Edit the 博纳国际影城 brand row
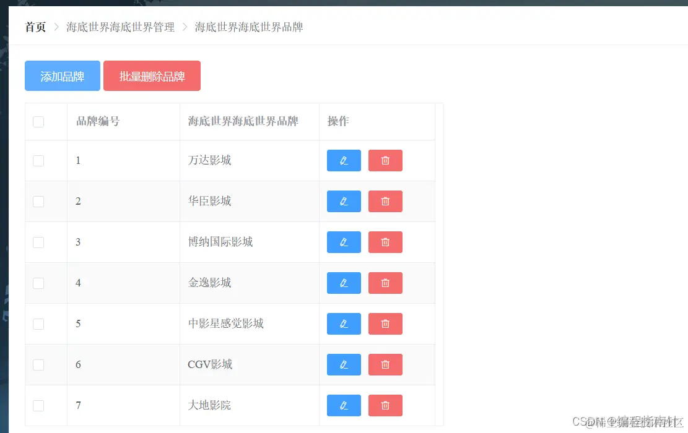This screenshot has width=688, height=433. pyautogui.click(x=344, y=242)
